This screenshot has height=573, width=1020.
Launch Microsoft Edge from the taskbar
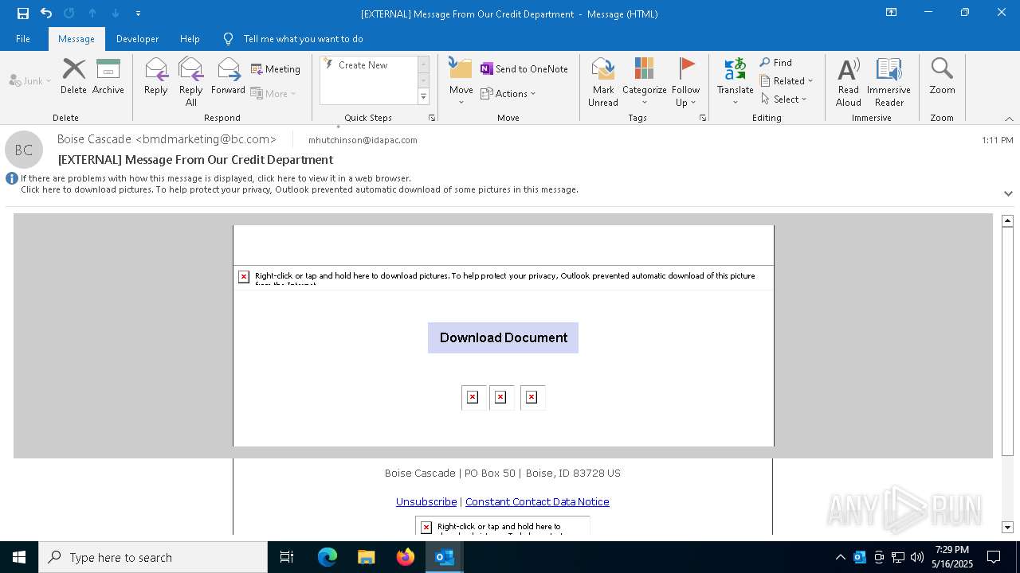pos(328,557)
